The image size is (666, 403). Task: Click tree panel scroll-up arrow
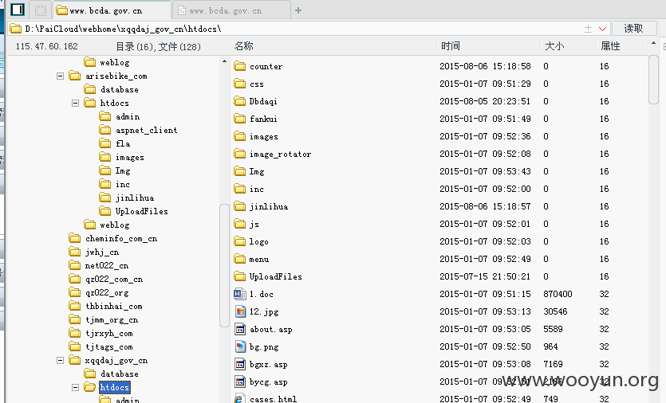224,61
